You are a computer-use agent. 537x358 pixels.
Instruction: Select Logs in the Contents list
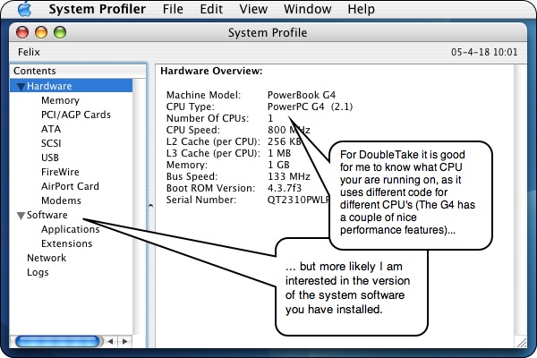tap(38, 272)
